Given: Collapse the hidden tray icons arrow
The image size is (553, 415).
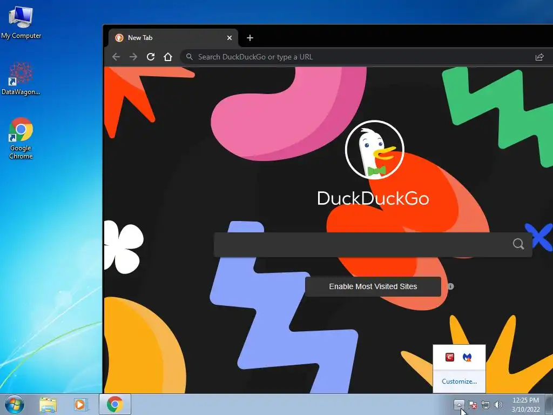Looking at the screenshot, I should click(459, 404).
